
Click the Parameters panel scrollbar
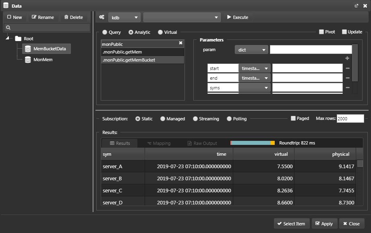(354, 63)
